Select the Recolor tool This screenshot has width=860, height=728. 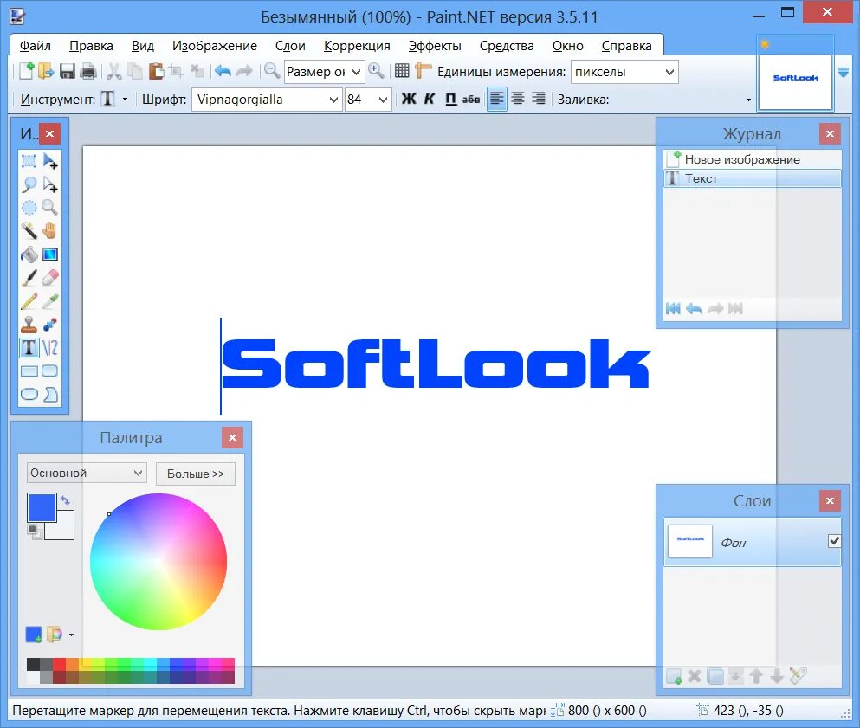(x=50, y=324)
